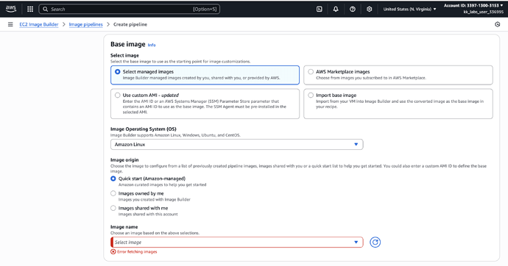Select Quick start (Amazon-managed) origin
This screenshot has width=508, height=266.
[113, 179]
